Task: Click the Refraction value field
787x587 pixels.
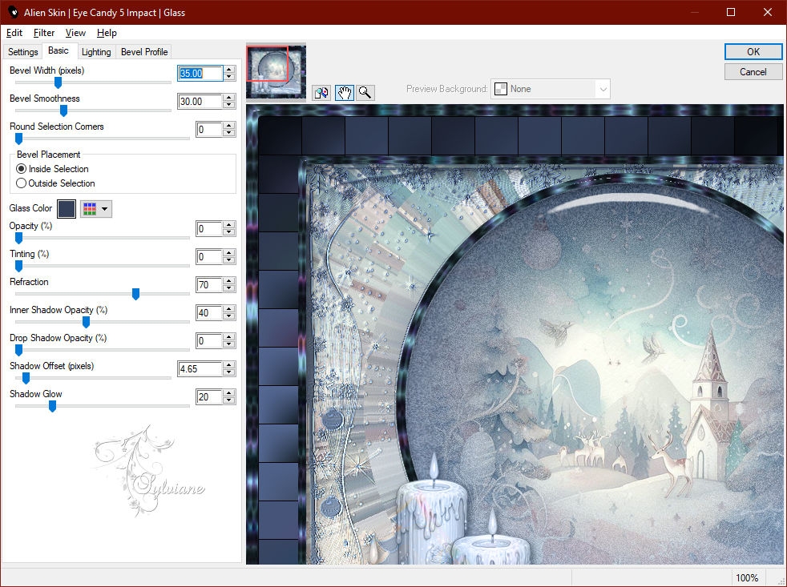Action: [209, 285]
